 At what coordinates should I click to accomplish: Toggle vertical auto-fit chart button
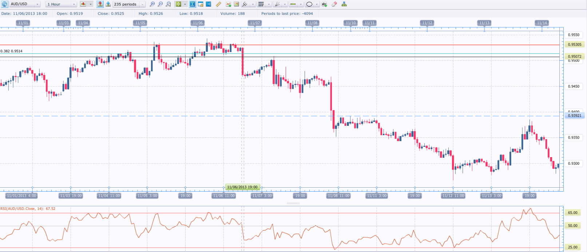[x=192, y=4]
